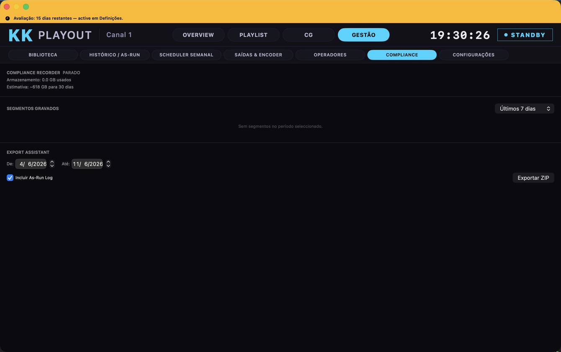
Task: Click Armazenamento: 0.0 GB usados text
Action: [x=39, y=80]
